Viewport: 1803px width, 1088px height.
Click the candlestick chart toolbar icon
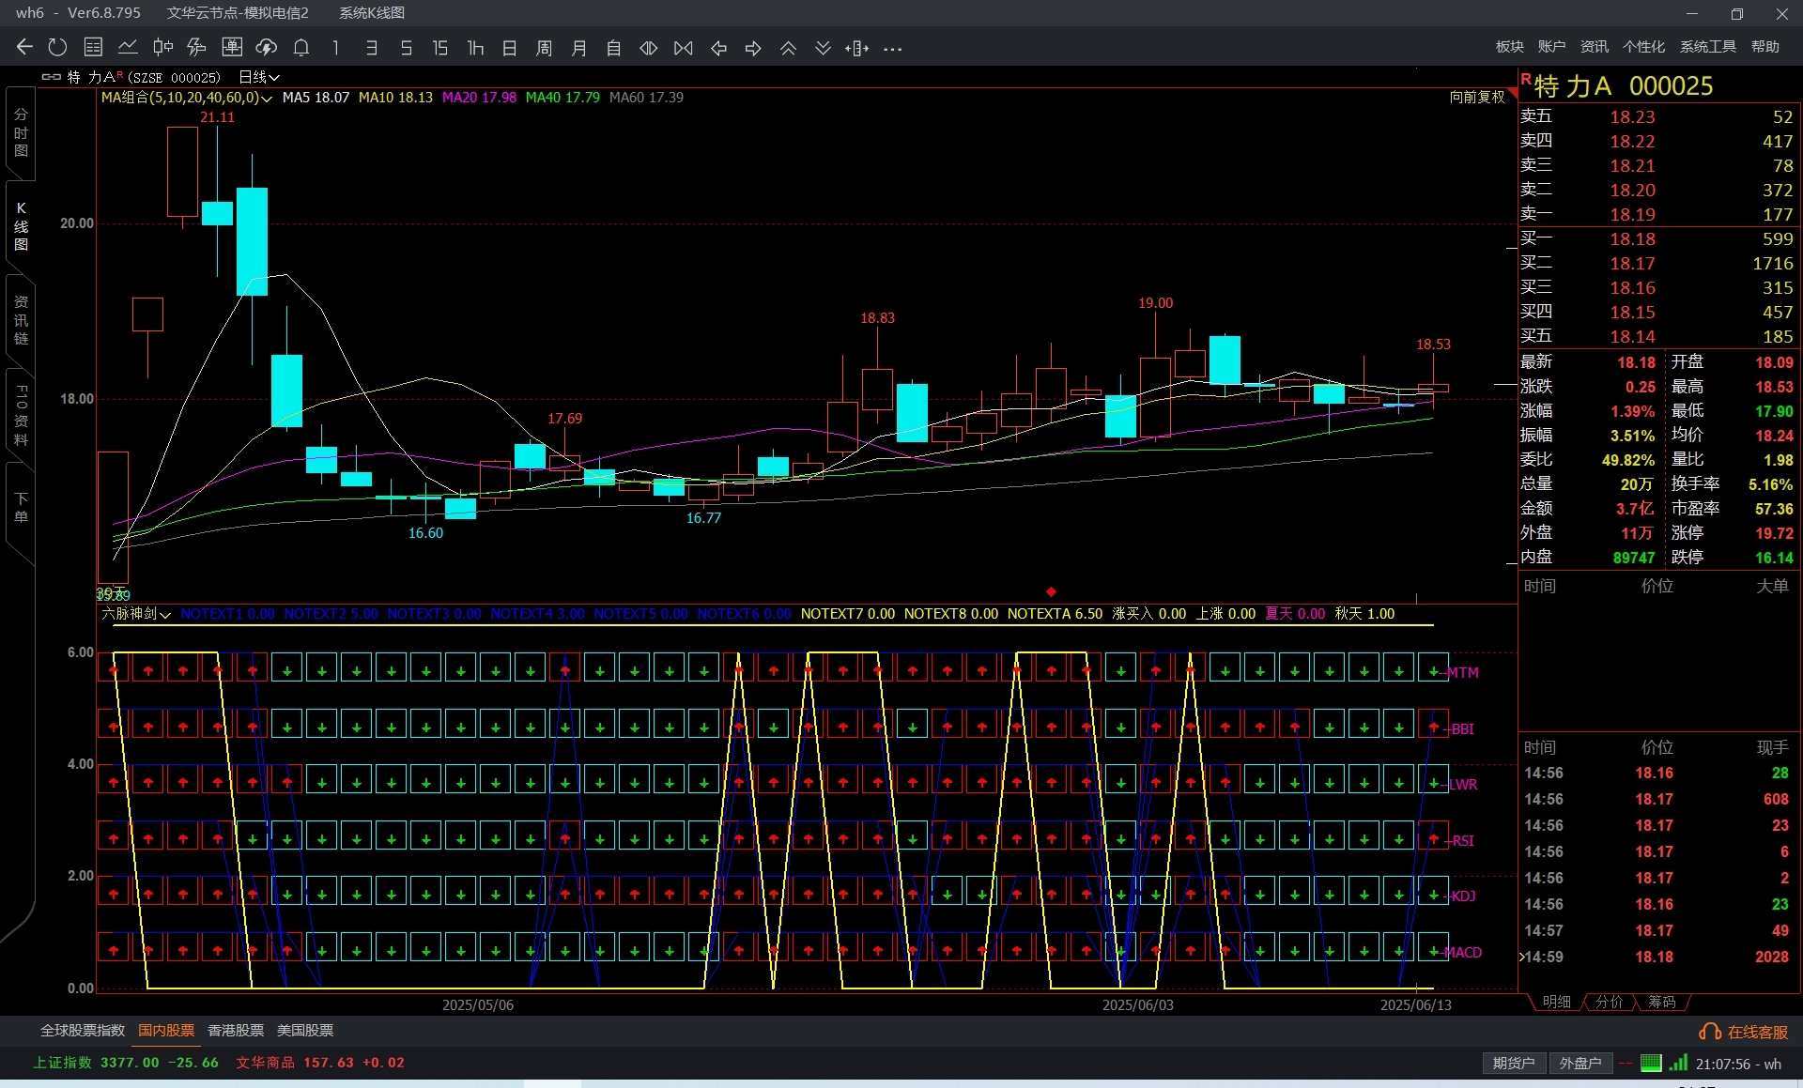tap(162, 47)
